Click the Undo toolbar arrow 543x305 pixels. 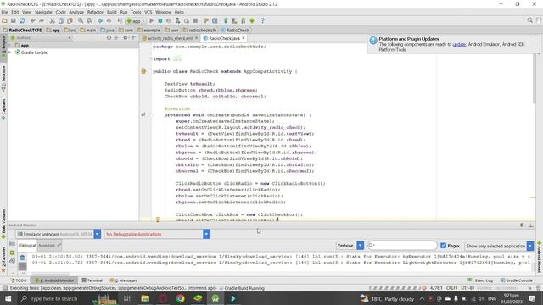tap(33, 20)
